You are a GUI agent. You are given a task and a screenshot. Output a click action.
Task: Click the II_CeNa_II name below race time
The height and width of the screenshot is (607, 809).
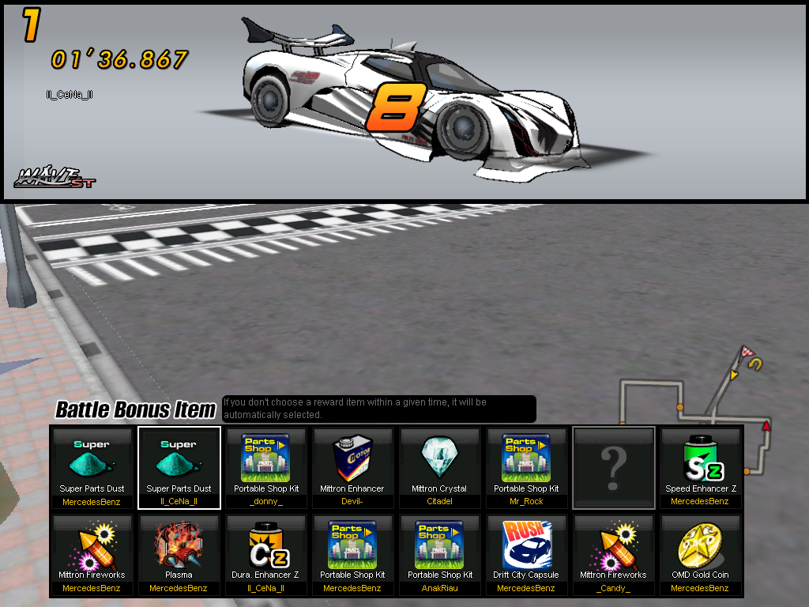coord(70,95)
